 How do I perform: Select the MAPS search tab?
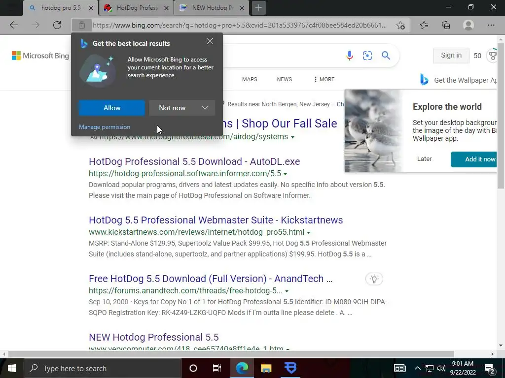point(250,79)
